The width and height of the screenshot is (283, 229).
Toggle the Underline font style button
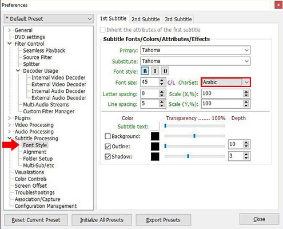pos(165,72)
